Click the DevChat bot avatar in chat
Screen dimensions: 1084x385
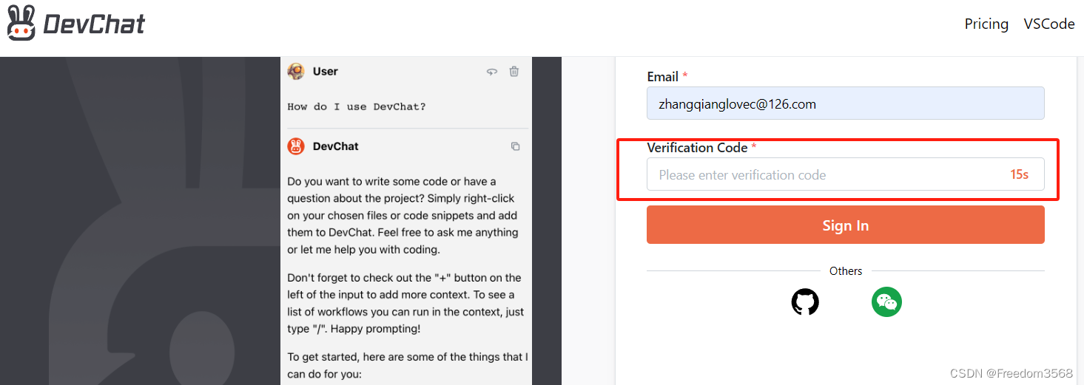(x=296, y=146)
